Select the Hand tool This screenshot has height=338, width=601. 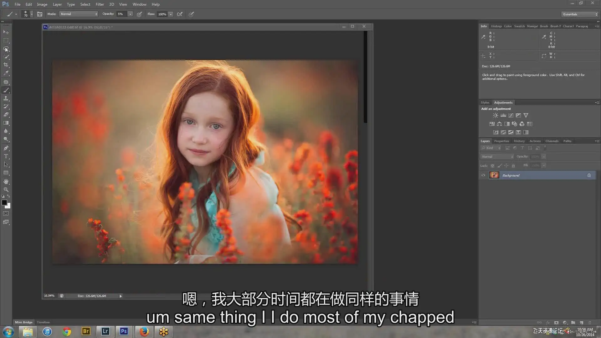pos(6,182)
